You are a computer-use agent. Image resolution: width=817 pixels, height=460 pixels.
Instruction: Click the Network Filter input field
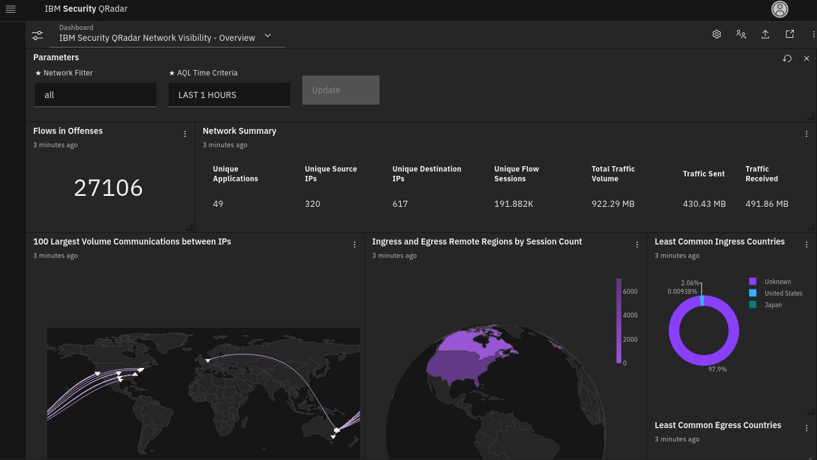95,95
